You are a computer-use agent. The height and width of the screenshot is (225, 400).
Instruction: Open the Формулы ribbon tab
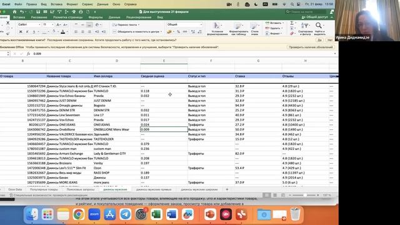click(96, 17)
